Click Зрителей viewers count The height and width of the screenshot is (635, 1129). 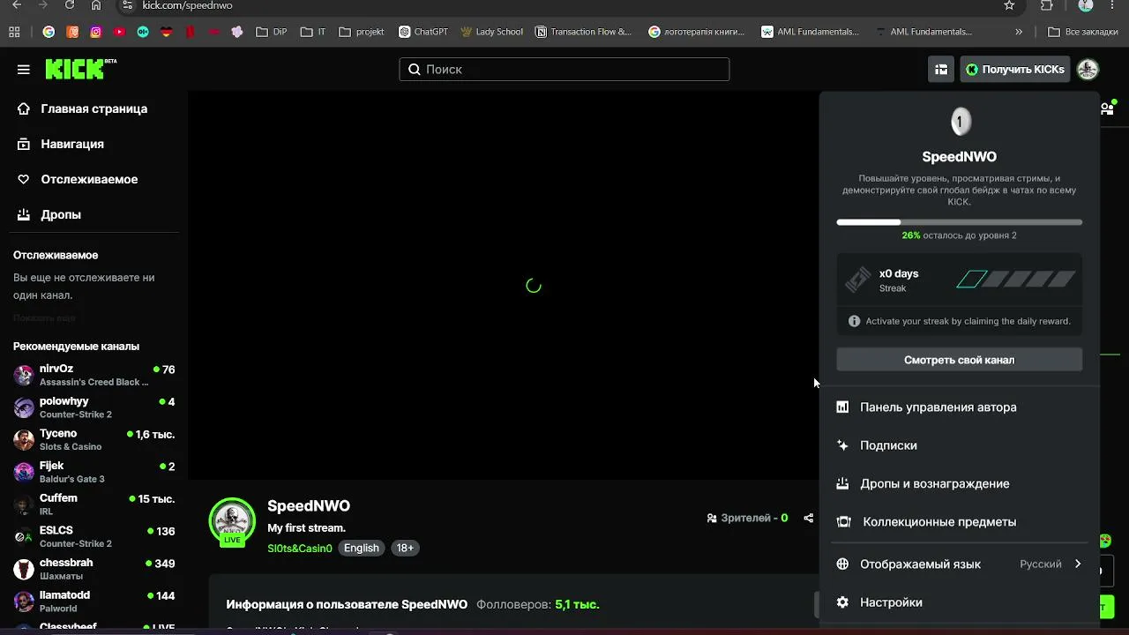pyautogui.click(x=748, y=519)
